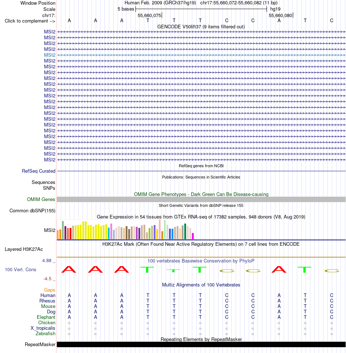Screen dimensions: 346x353
Task: Select the Human alignment row label
Action: pos(48,295)
